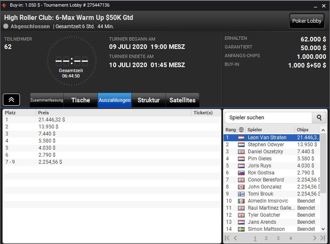The height and width of the screenshot is (244, 330).
Task: Go to previous players page arrow
Action: pyautogui.click(x=235, y=238)
